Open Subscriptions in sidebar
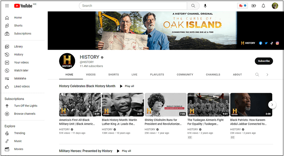This screenshot has height=156, width=284. tap(23, 33)
